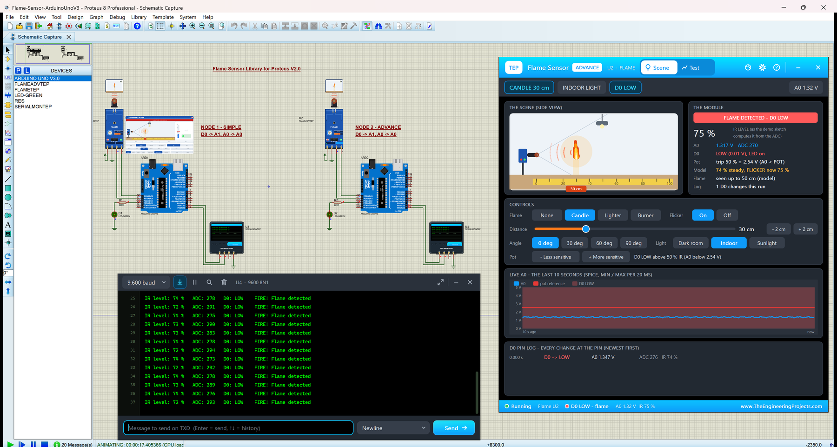Image resolution: width=837 pixels, height=447 pixels.
Task: Save the project using the floppy disk icon
Action: click(29, 26)
